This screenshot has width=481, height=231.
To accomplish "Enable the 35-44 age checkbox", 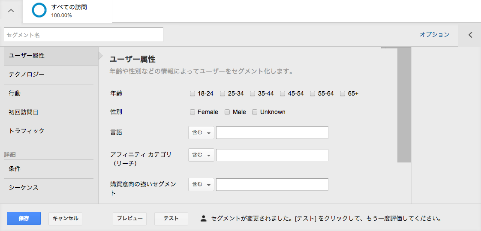I will click(x=253, y=93).
